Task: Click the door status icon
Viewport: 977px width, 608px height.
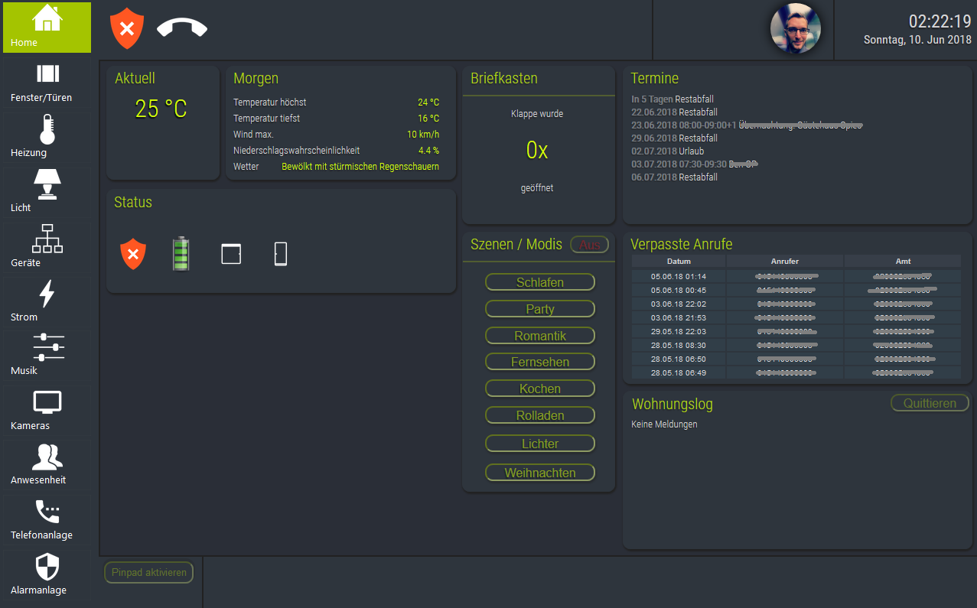Action: click(x=281, y=254)
